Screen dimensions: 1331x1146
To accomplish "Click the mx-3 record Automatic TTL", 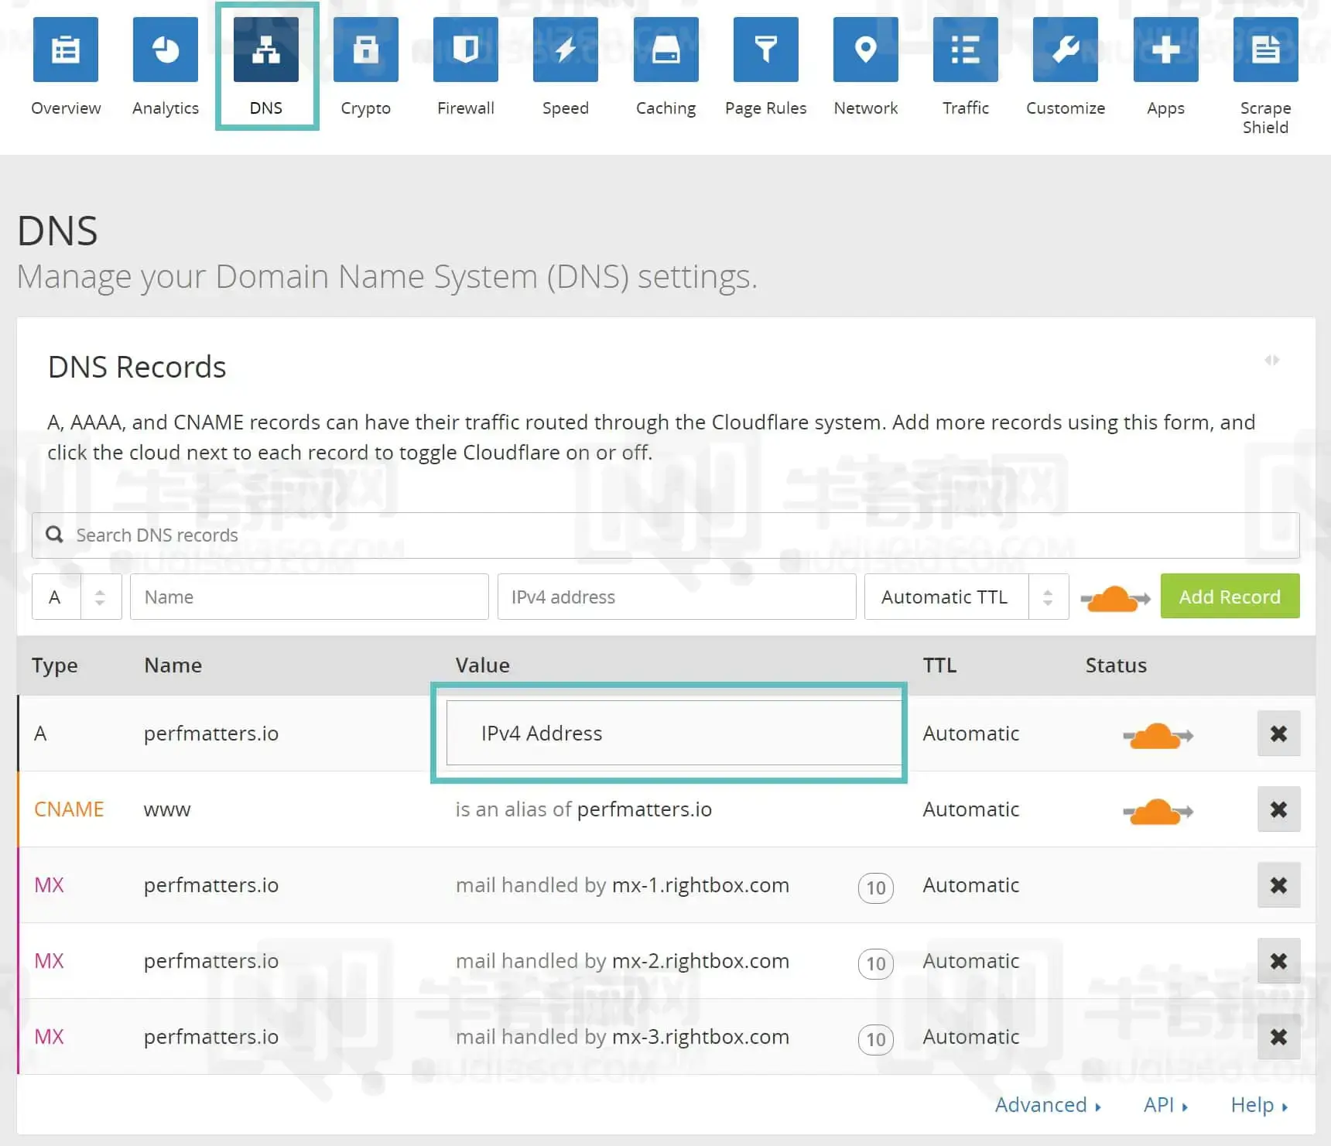I will [971, 1037].
